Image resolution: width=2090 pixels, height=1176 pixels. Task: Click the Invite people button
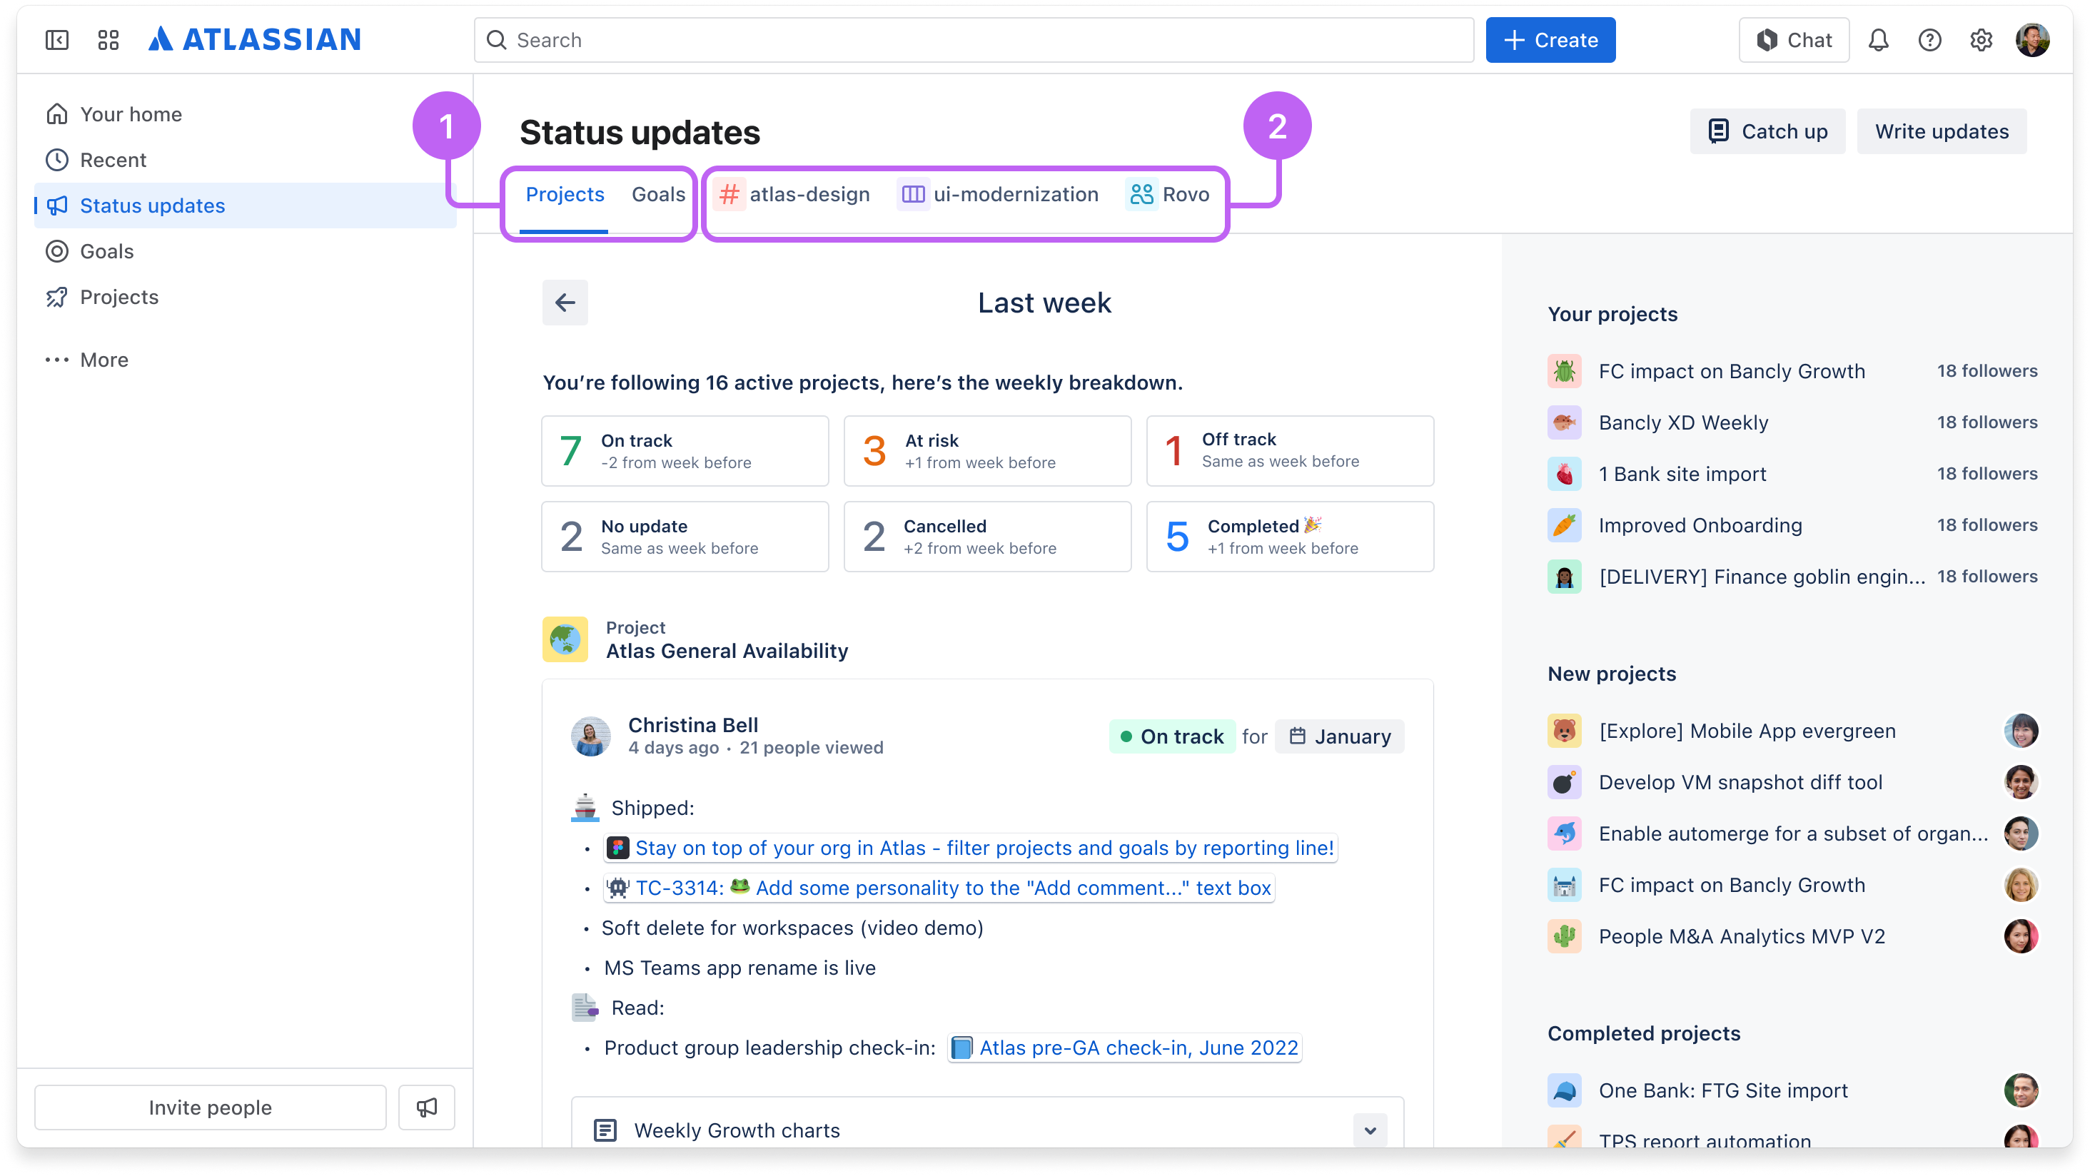tap(210, 1107)
